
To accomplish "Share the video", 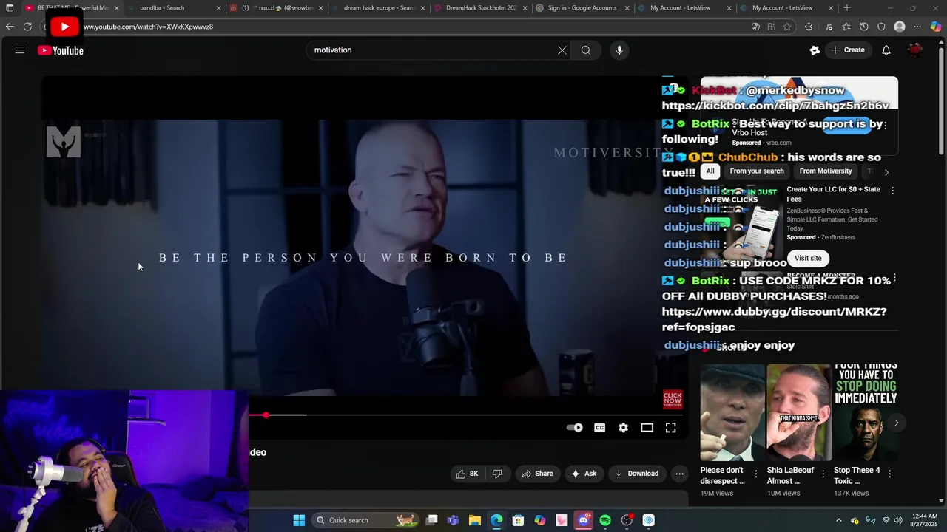I will pyautogui.click(x=536, y=474).
